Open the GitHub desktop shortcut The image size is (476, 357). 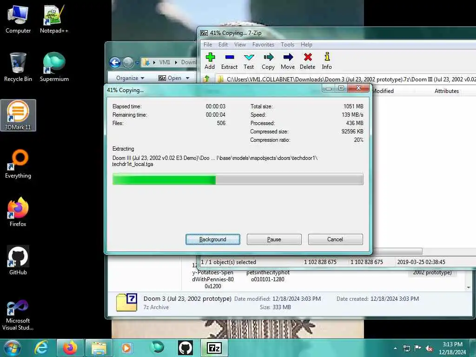(x=18, y=260)
